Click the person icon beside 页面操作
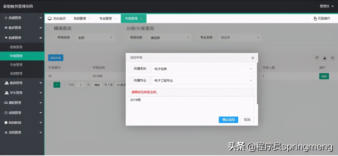The width and height of the screenshot is (338, 156). click(x=315, y=18)
